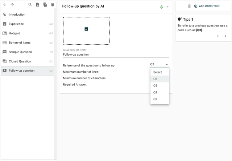
Task: Go to the previous tip
Action: pyautogui.click(x=218, y=36)
